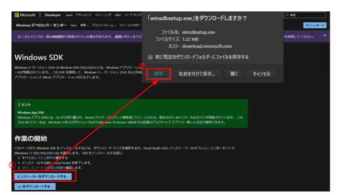Viewport: 348px width, 195px height.
Task: Open the ドキュメント menu item
Action: [x=84, y=15]
